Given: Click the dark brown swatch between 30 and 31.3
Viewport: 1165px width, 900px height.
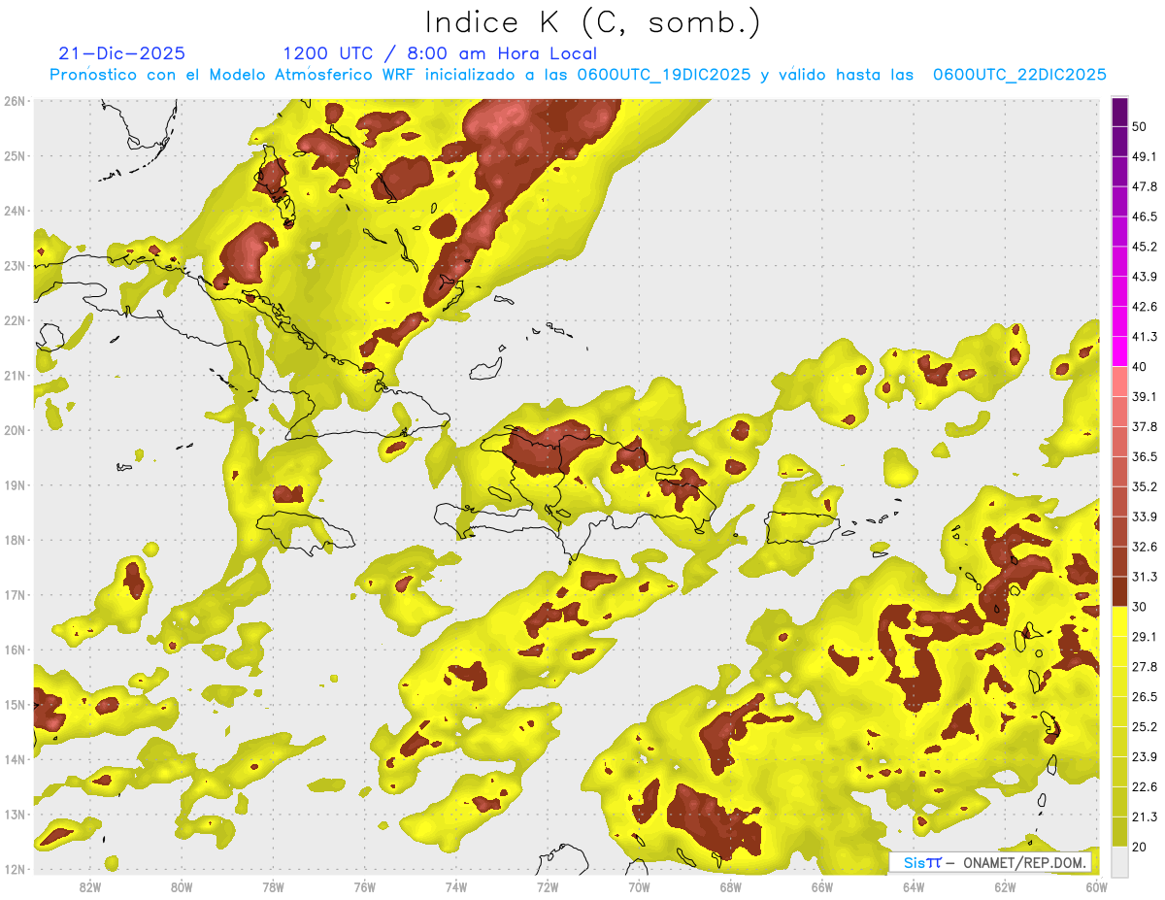Looking at the screenshot, I should click(x=1119, y=591).
